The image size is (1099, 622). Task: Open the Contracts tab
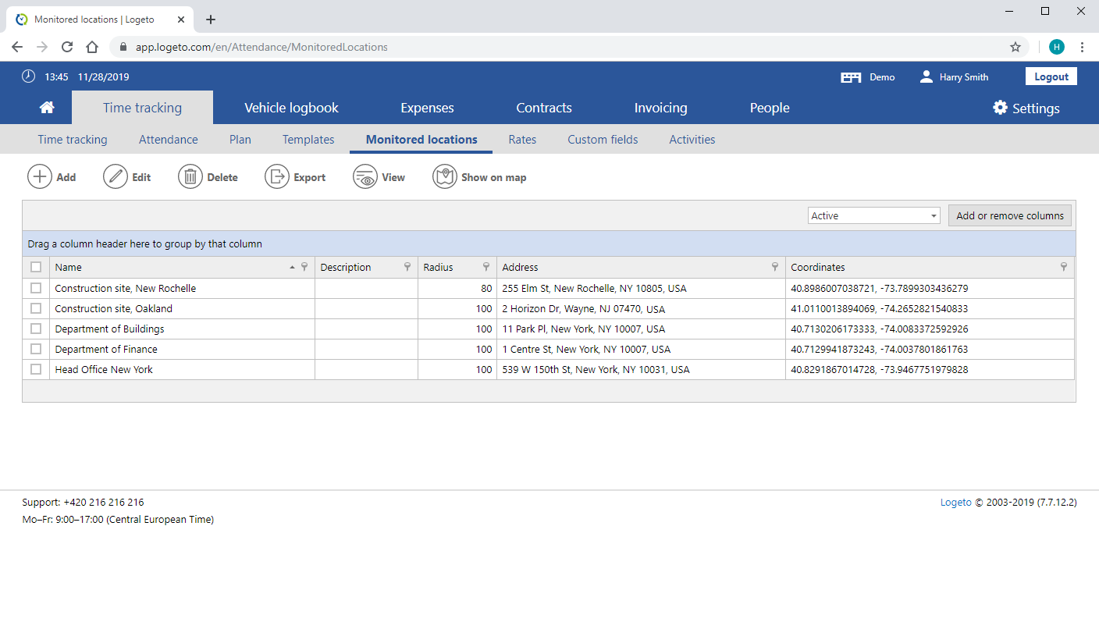pyautogui.click(x=544, y=108)
